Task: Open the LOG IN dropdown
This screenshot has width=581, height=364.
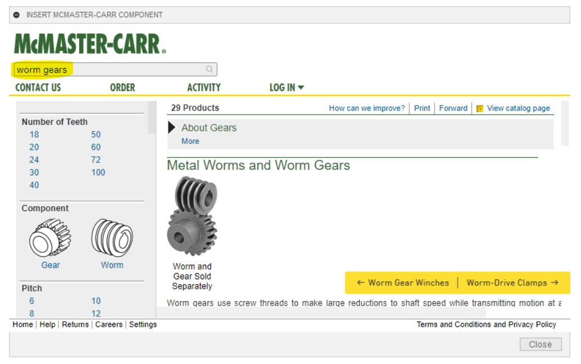Action: pyautogui.click(x=286, y=88)
